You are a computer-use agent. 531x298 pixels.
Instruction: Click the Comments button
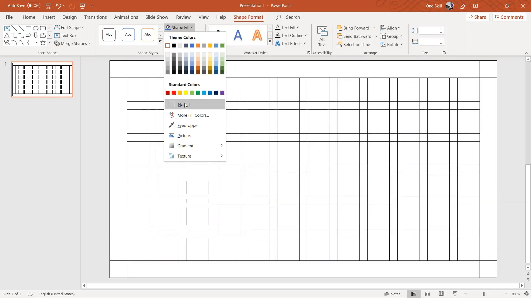(509, 17)
